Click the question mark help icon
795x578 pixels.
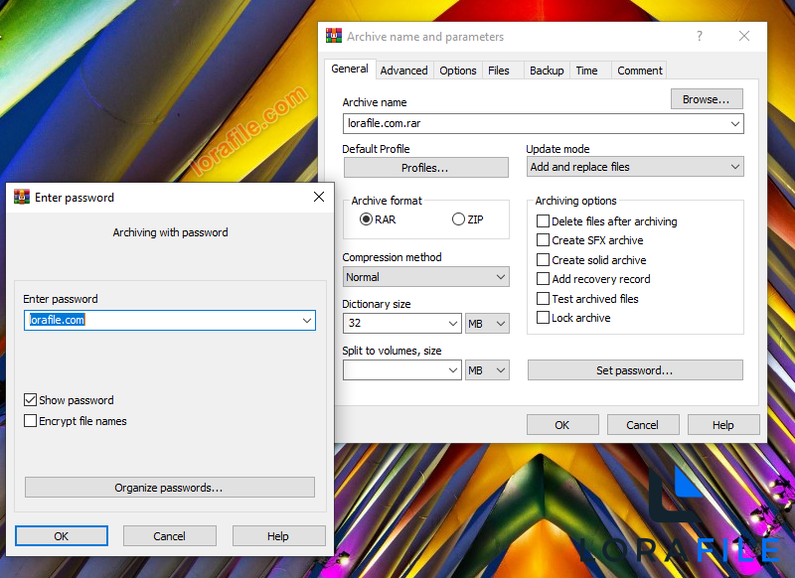[699, 36]
